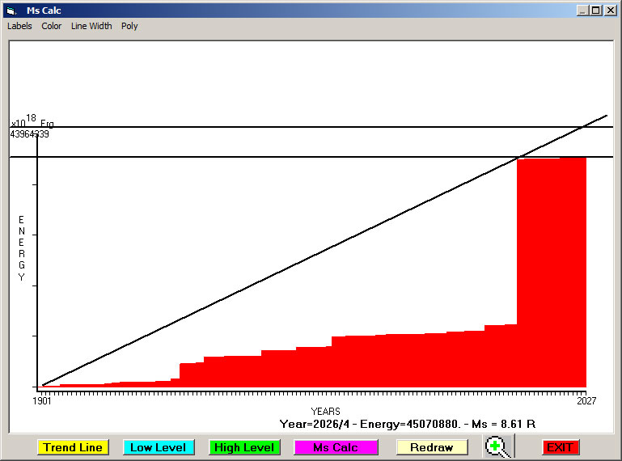
Task: Click the Ms Calc app icon in title bar
Action: 11,11
